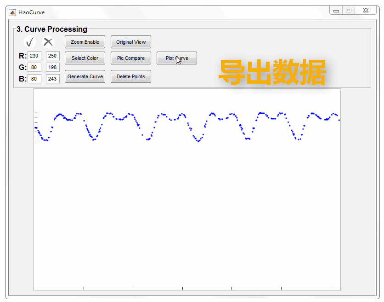The height and width of the screenshot is (302, 384).
Task: Select the R maximum field showing 250
Action: point(52,56)
